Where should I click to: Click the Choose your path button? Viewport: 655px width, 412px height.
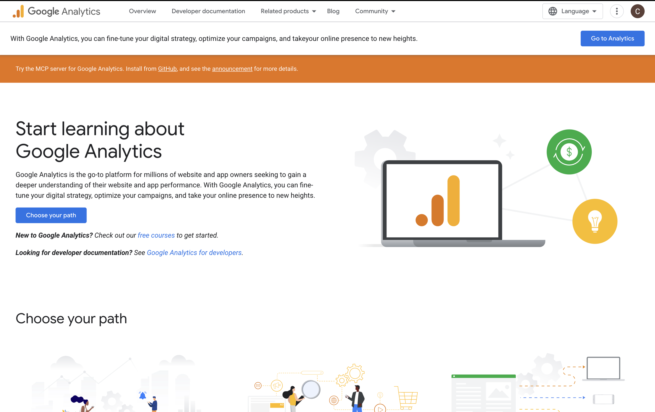coord(51,215)
